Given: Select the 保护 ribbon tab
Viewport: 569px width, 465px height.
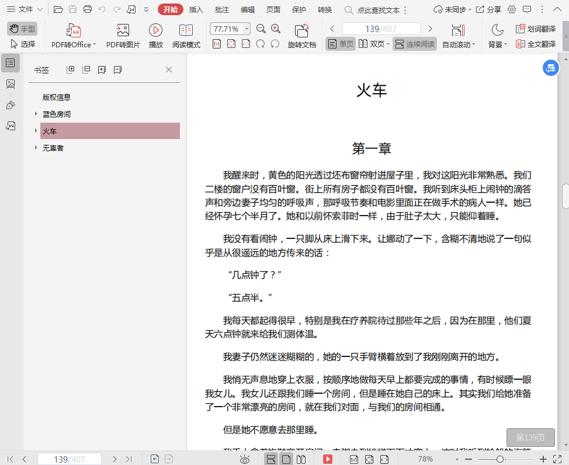Looking at the screenshot, I should pos(299,10).
